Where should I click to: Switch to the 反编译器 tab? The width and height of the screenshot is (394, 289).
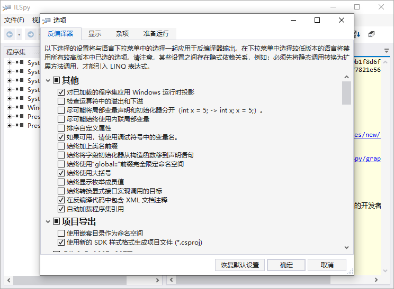coord(60,34)
